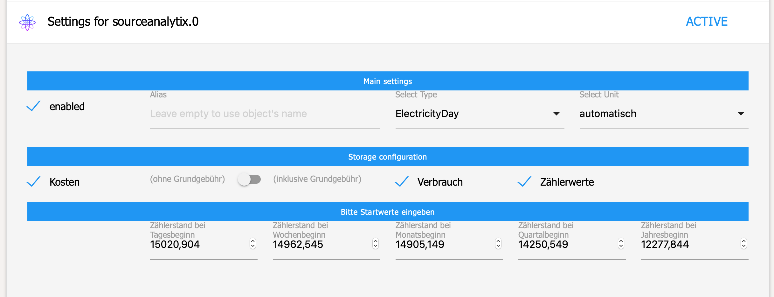Screen dimensions: 774x297
Task: Click the Monatsbeginn number stepper arrows
Action: click(498, 244)
